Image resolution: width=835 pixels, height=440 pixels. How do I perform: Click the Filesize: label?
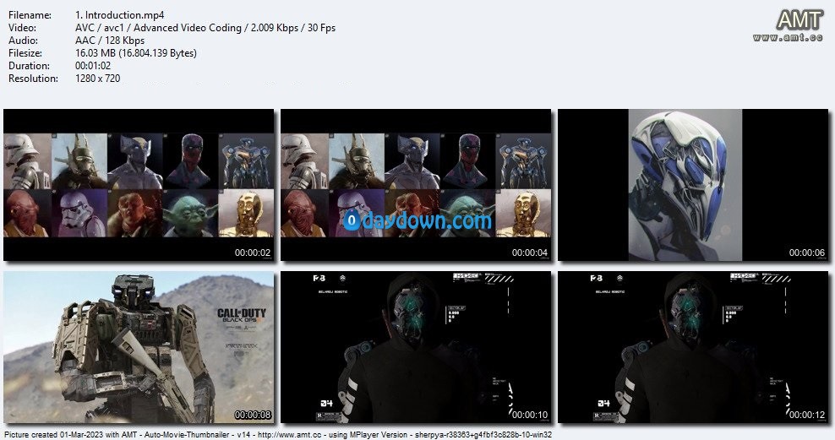tap(25, 53)
